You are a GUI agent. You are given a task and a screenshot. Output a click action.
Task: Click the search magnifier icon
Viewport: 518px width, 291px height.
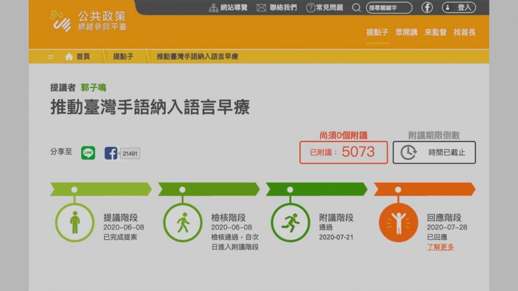(356, 7)
